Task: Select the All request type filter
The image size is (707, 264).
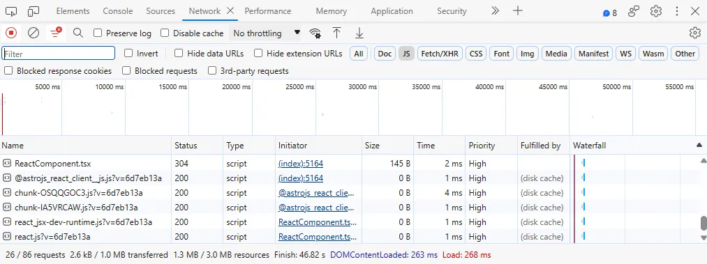Action: pyautogui.click(x=359, y=54)
